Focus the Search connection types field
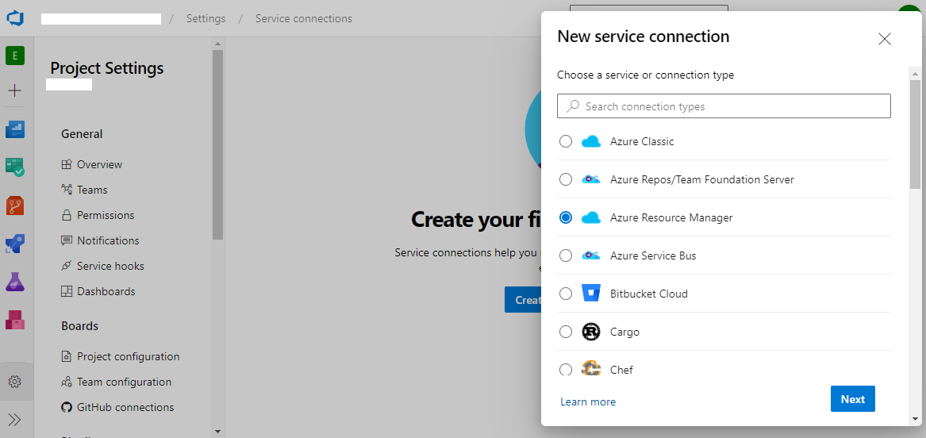 724,106
